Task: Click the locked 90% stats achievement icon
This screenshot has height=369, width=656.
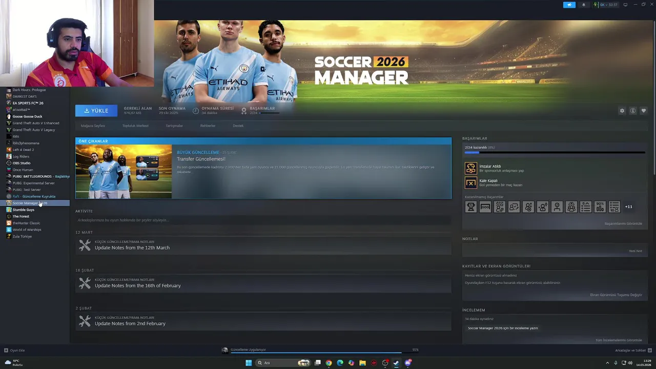Action: 600,207
